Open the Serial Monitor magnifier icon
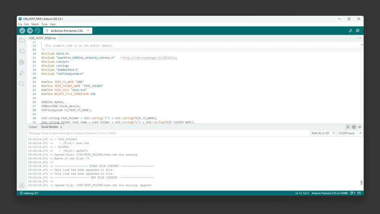 click(x=358, y=31)
